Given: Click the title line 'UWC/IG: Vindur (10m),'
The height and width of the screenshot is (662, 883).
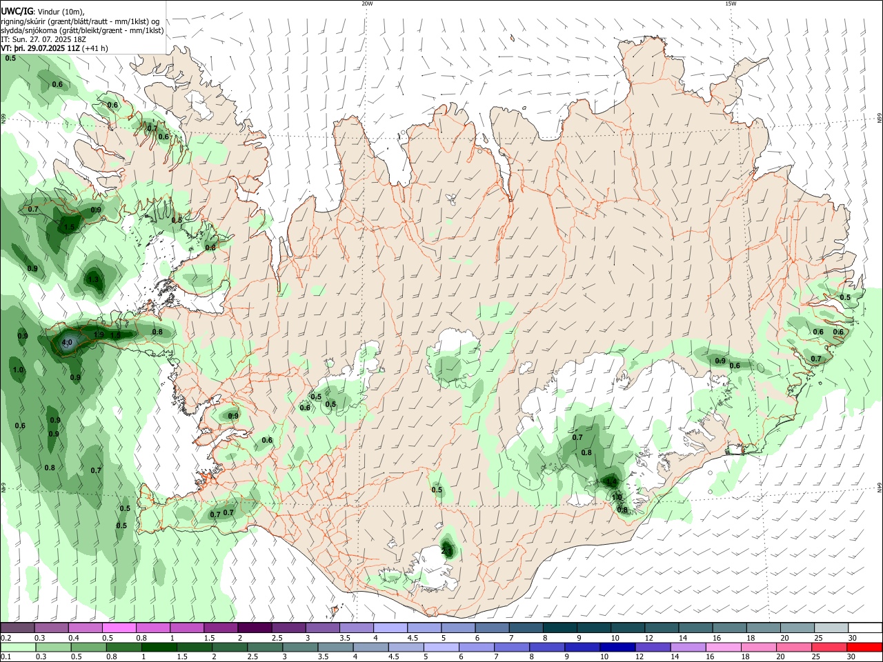Looking at the screenshot, I should 42,12.
